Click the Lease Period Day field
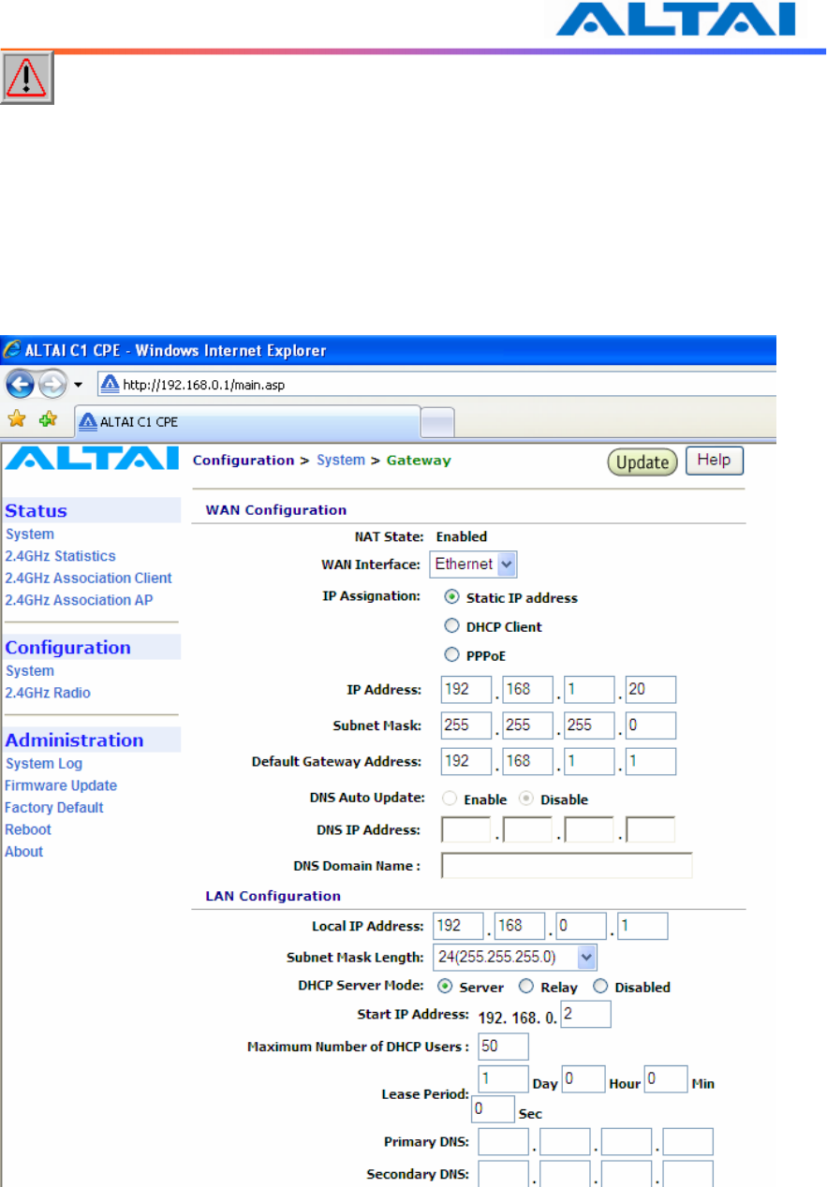 [x=503, y=1078]
